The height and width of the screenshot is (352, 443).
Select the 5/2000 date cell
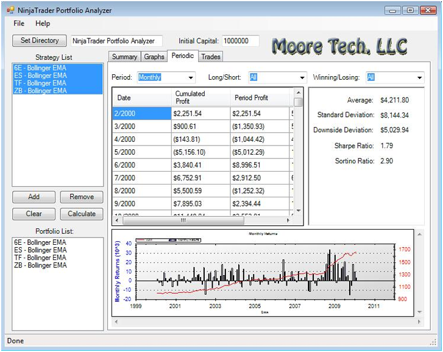pyautogui.click(x=142, y=152)
